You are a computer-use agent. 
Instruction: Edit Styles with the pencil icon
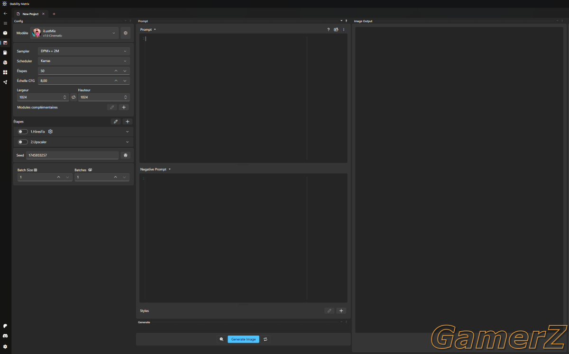click(x=330, y=311)
